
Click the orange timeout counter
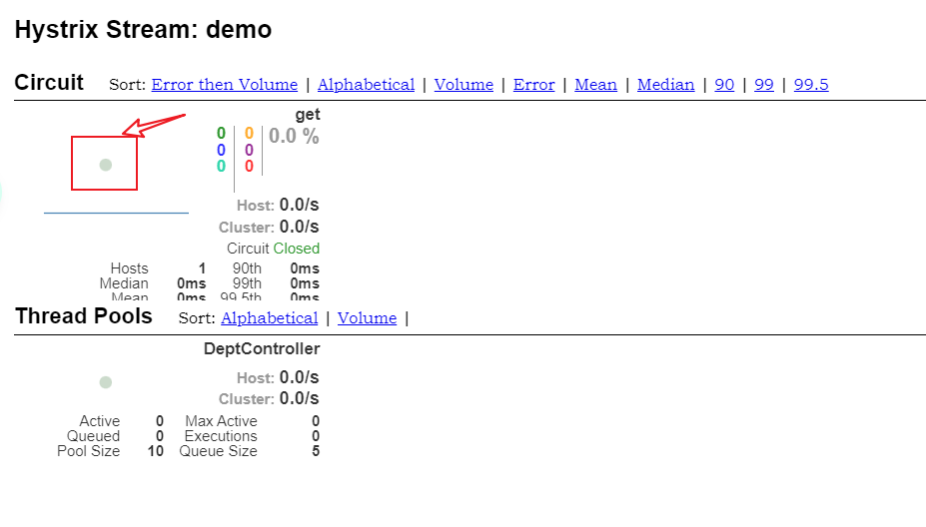point(249,134)
